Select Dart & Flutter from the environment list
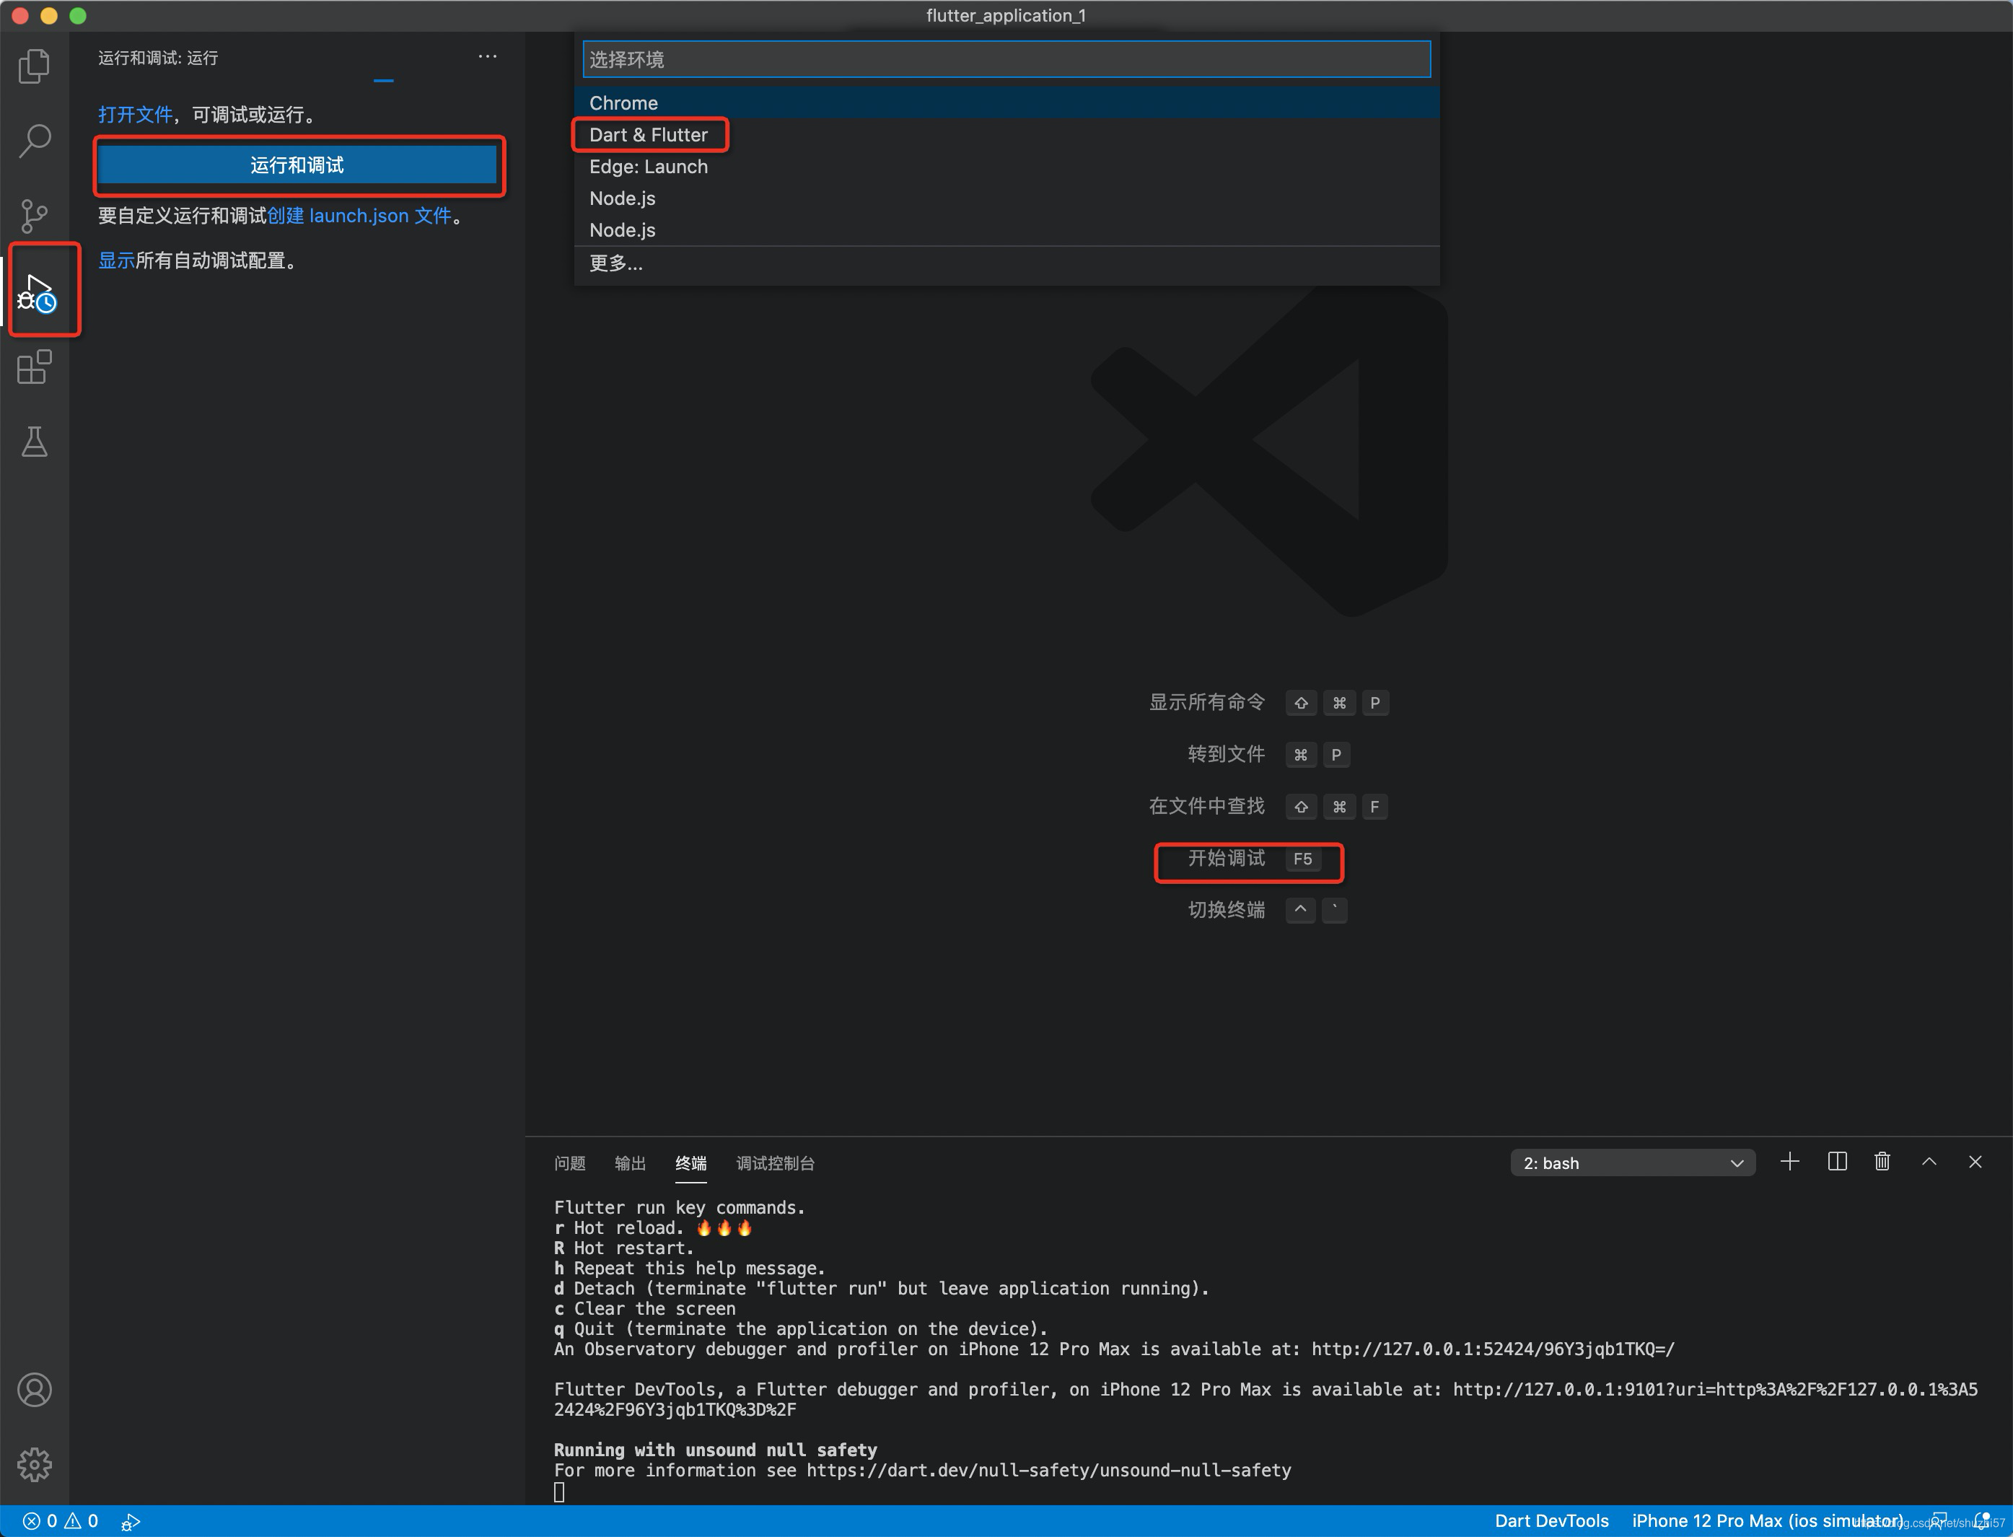 (649, 134)
